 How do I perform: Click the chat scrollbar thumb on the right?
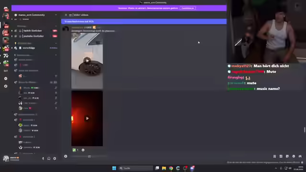click(x=305, y=129)
